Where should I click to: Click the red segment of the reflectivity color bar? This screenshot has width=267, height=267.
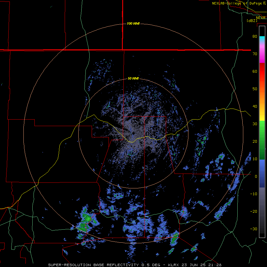(262, 71)
